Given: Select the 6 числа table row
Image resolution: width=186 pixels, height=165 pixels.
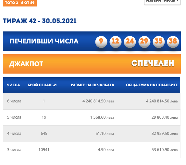Looking at the screenshot, I should (92, 101).
